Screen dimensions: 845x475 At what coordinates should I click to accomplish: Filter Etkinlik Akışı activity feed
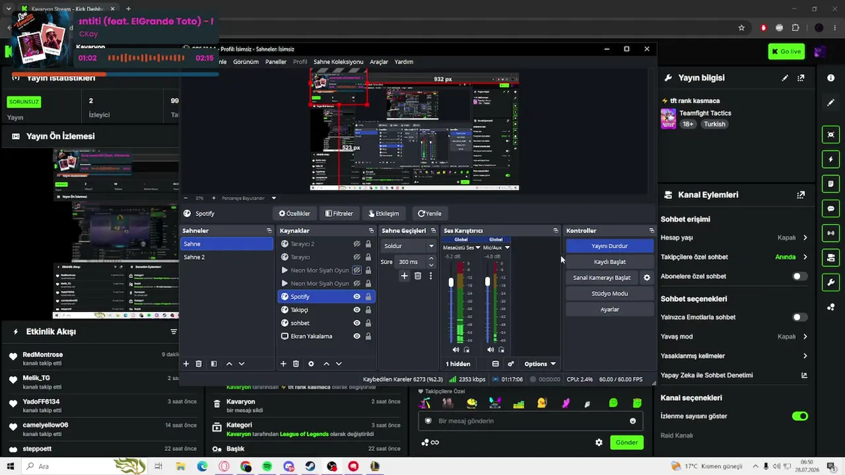174,332
